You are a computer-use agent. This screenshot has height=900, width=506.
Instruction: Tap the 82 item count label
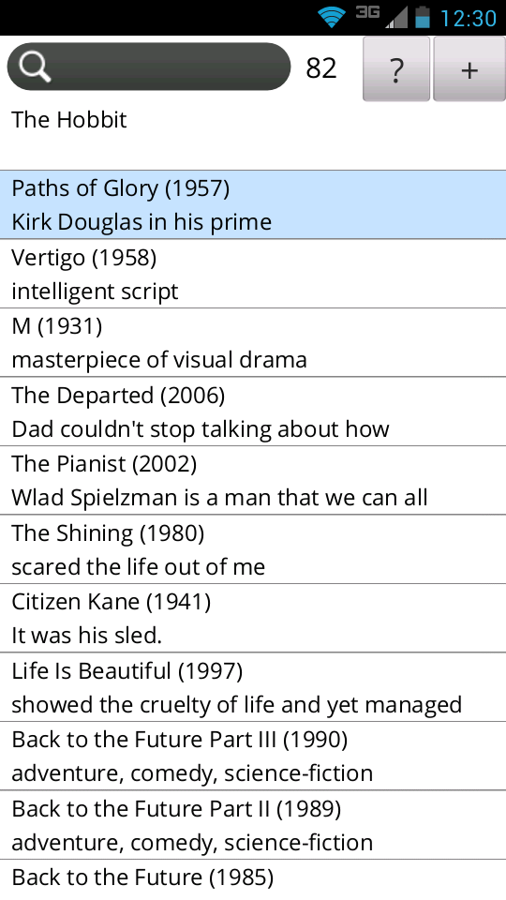coord(321,68)
